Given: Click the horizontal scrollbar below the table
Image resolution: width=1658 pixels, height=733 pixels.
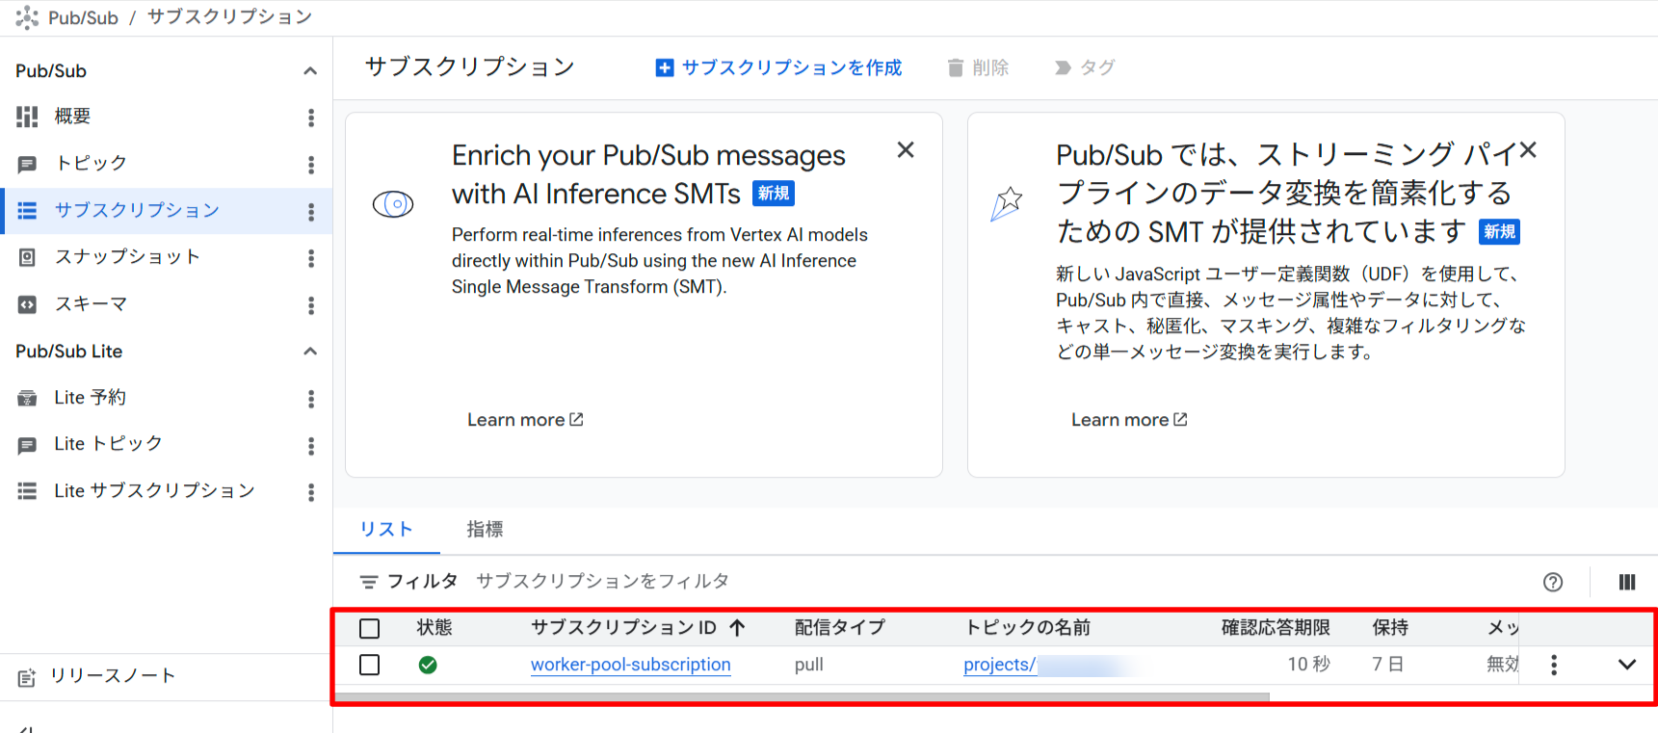Looking at the screenshot, I should click(800, 696).
